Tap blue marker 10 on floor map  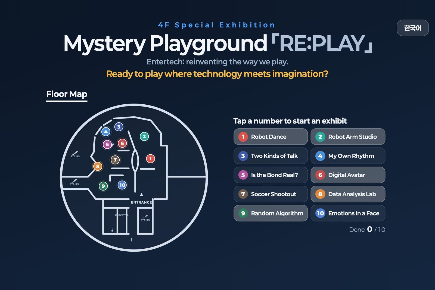[x=122, y=185]
